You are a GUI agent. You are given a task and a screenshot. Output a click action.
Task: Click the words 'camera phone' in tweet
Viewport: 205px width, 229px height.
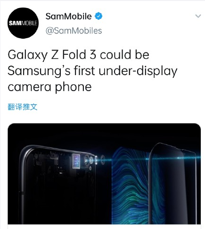(49, 87)
